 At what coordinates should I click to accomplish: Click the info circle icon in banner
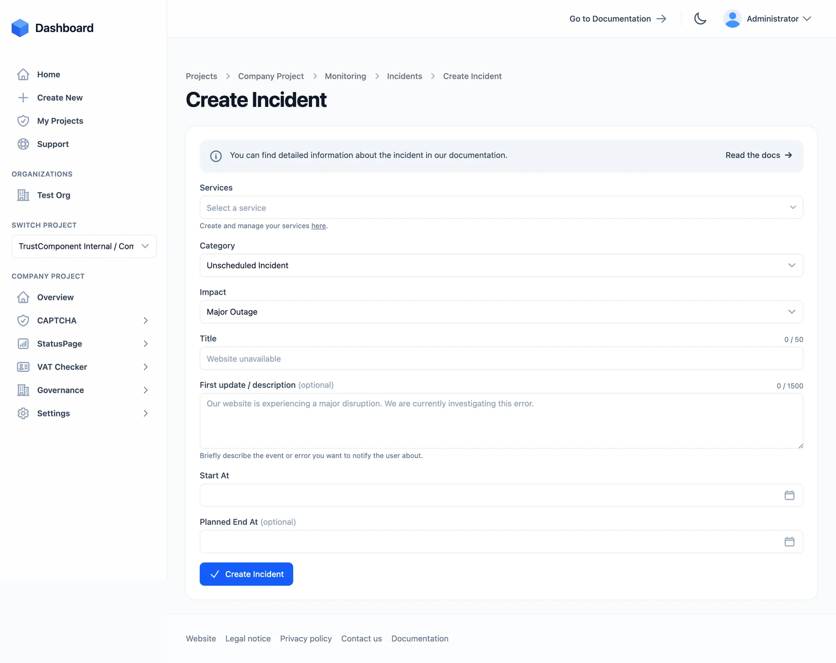coord(216,156)
